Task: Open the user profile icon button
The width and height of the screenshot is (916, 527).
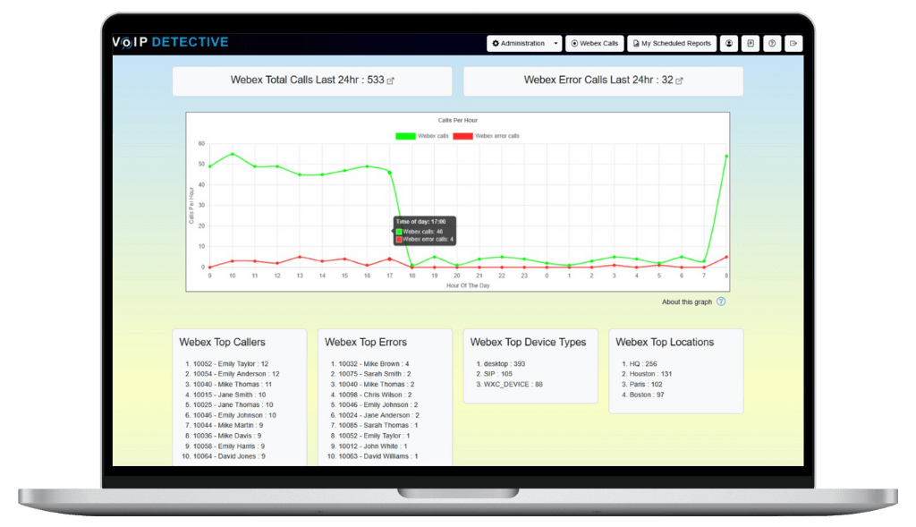Action: pos(728,43)
